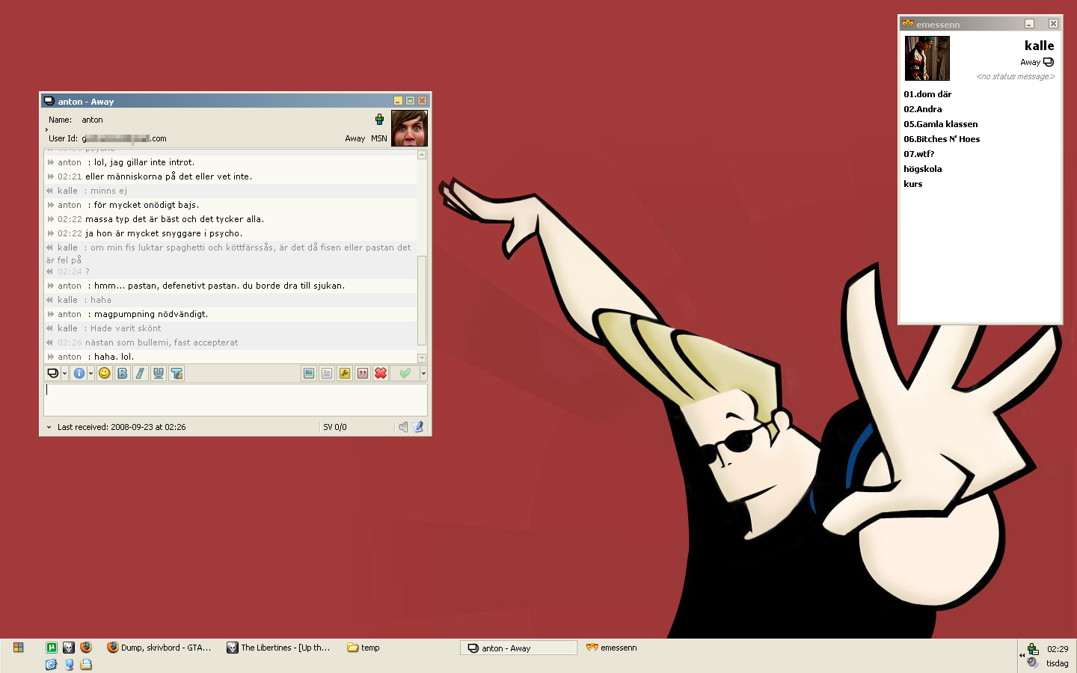
Task: Click the red X close session icon
Action: click(381, 373)
